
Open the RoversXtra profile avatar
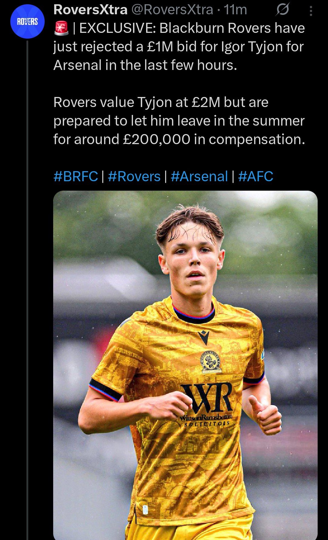click(x=27, y=21)
